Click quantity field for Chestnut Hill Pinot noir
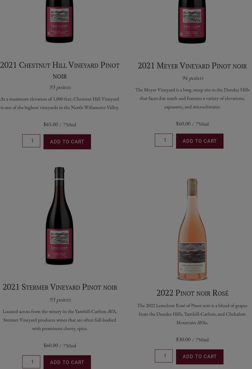Image resolution: width=252 pixels, height=369 pixels. pos(31,141)
